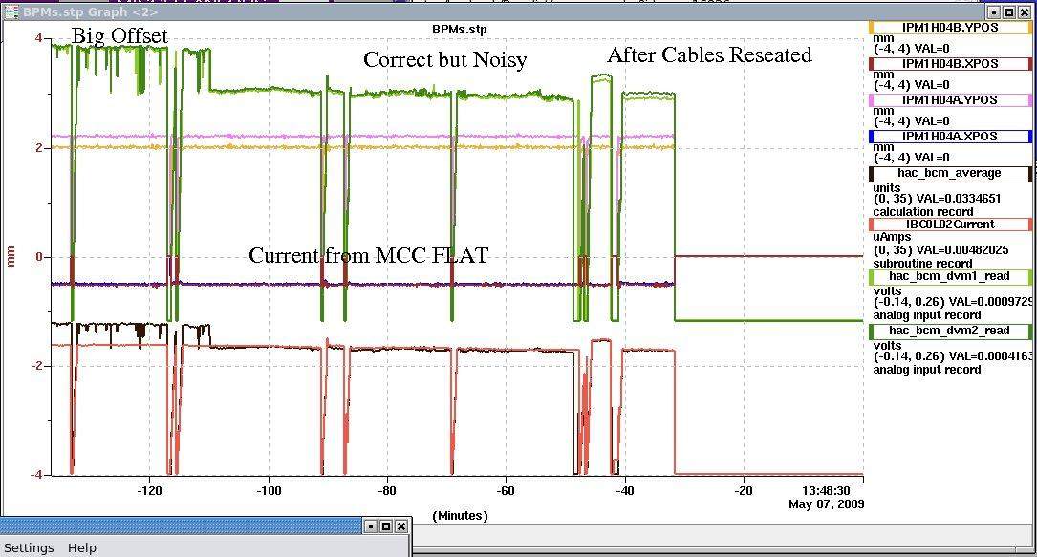
Task: Click the BPMs.stp plot title
Action: (x=459, y=30)
